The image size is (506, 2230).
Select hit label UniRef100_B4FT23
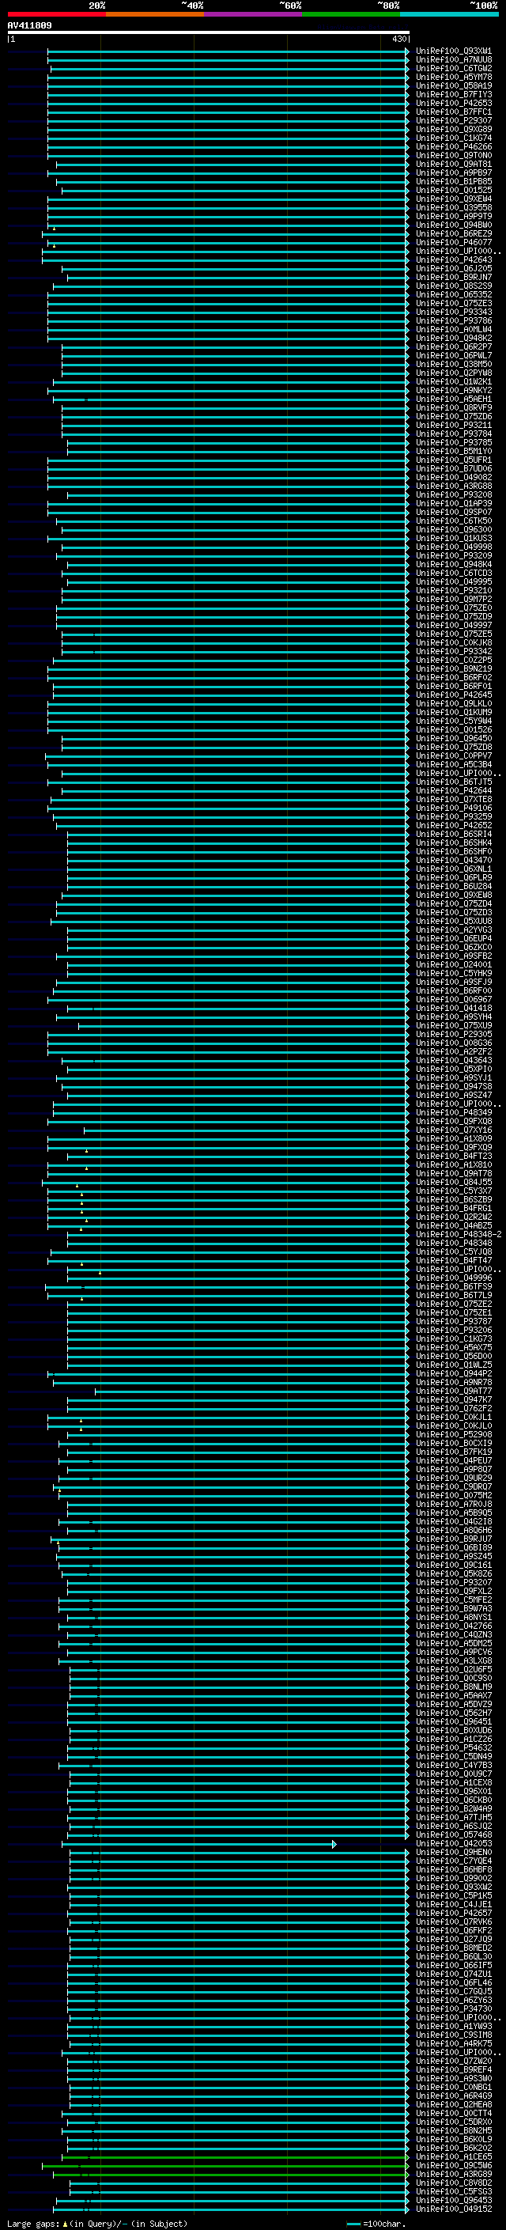pyautogui.click(x=453, y=1156)
